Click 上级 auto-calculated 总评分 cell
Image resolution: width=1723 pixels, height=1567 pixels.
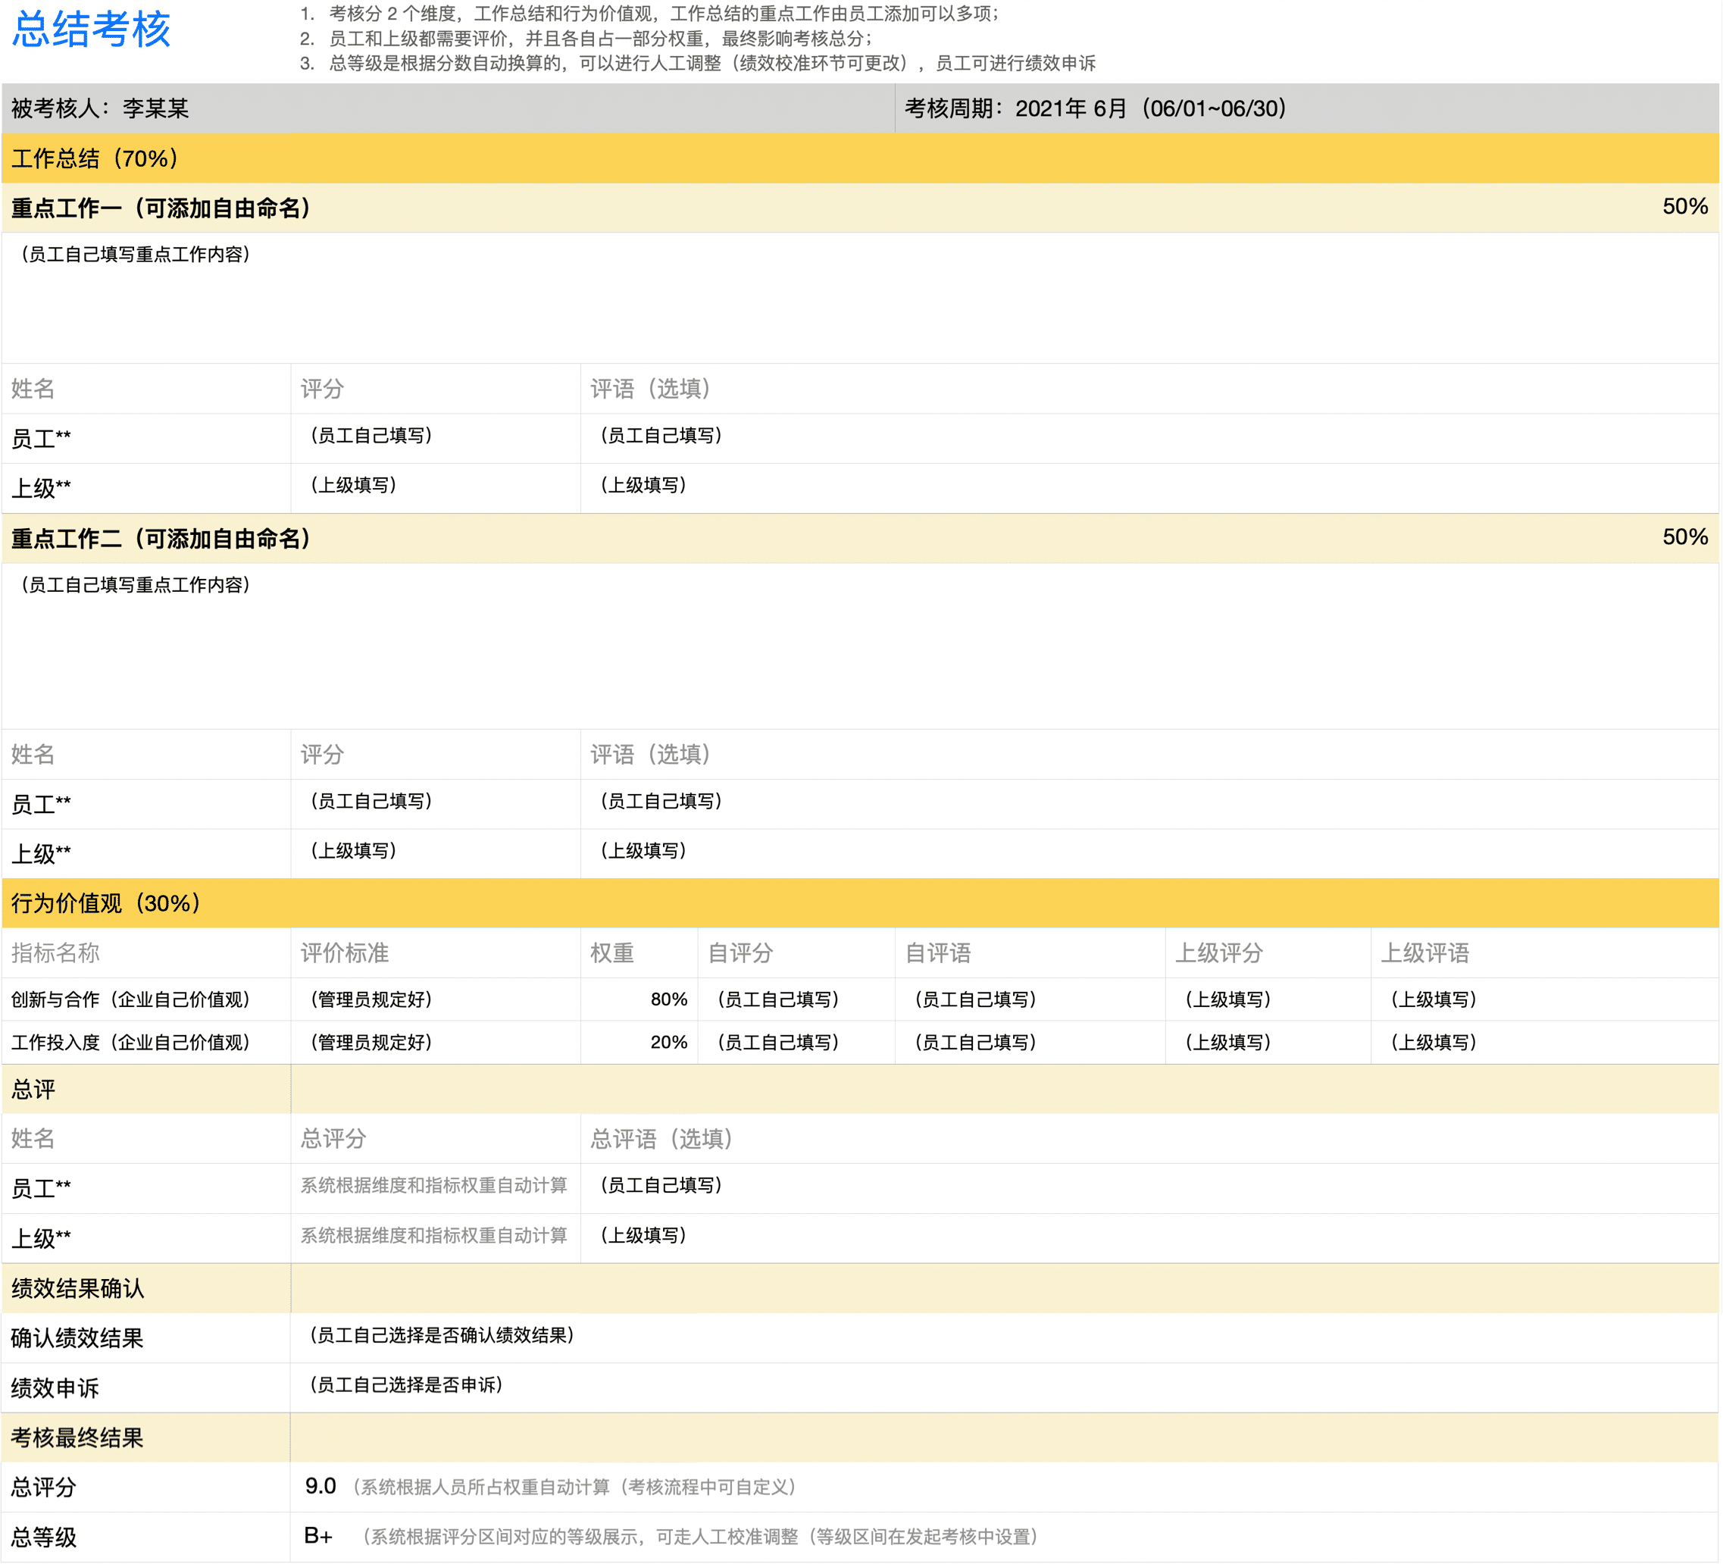point(436,1238)
